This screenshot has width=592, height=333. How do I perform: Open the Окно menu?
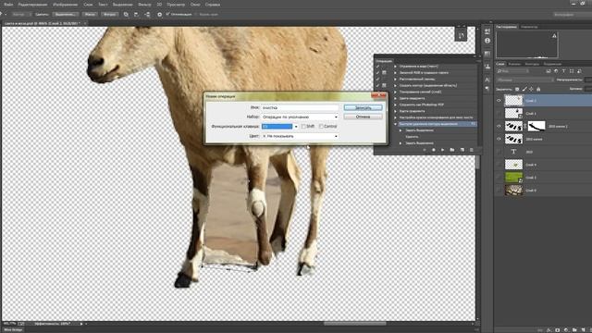[195, 5]
